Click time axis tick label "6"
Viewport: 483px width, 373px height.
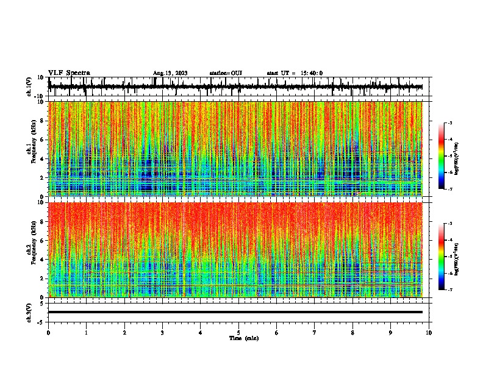(x=277, y=333)
